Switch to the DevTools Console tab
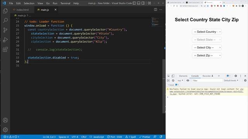 pos(195,76)
